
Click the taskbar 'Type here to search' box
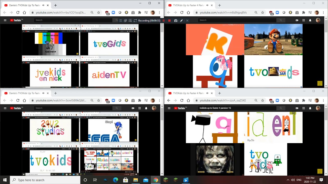(x=45, y=180)
